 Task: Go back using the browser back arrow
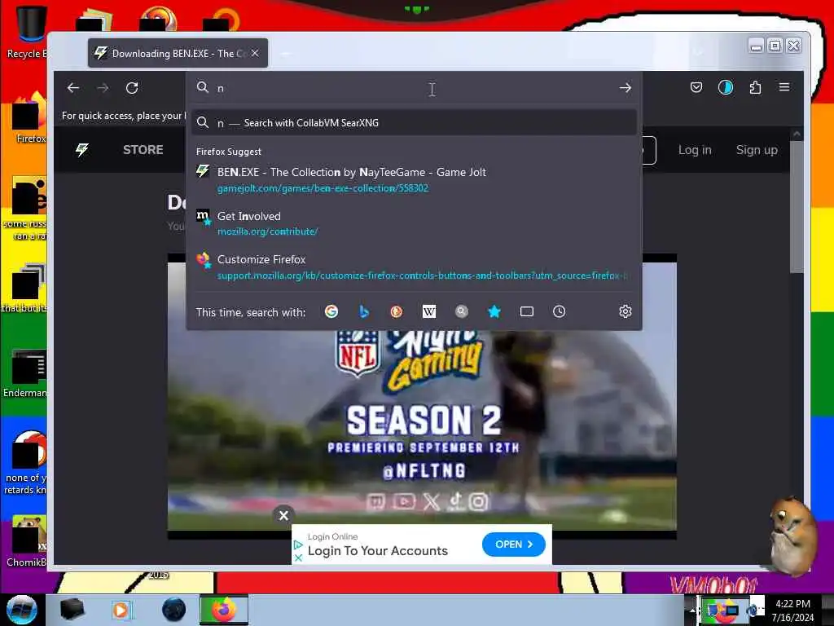point(73,88)
